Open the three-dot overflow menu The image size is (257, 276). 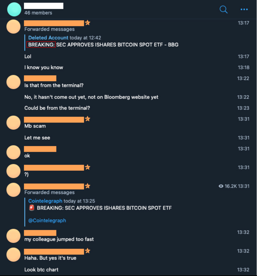click(x=244, y=10)
